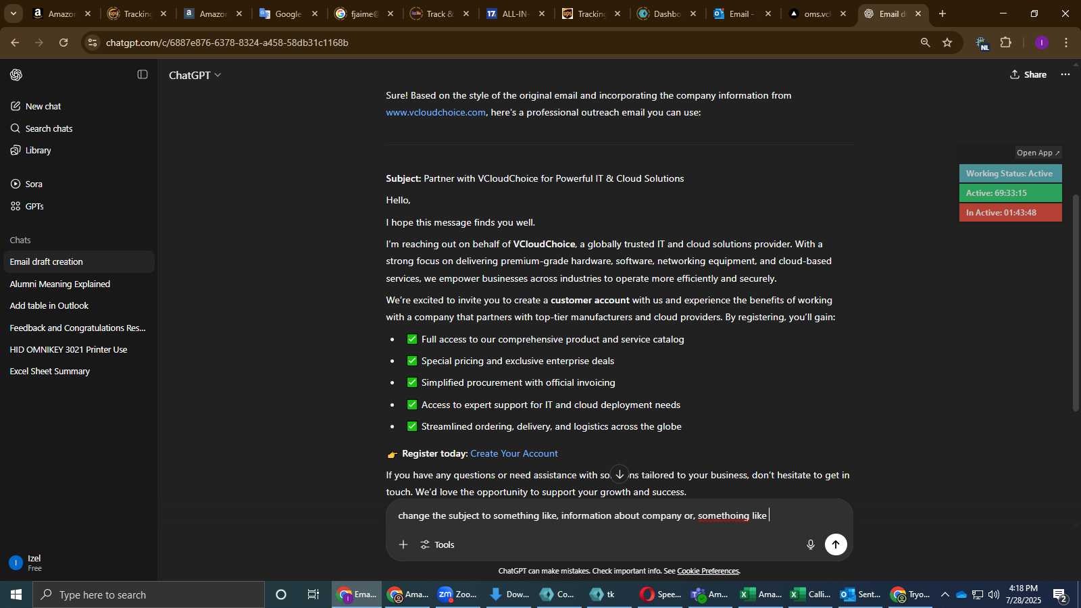Close the oms.vcl tab

click(843, 14)
